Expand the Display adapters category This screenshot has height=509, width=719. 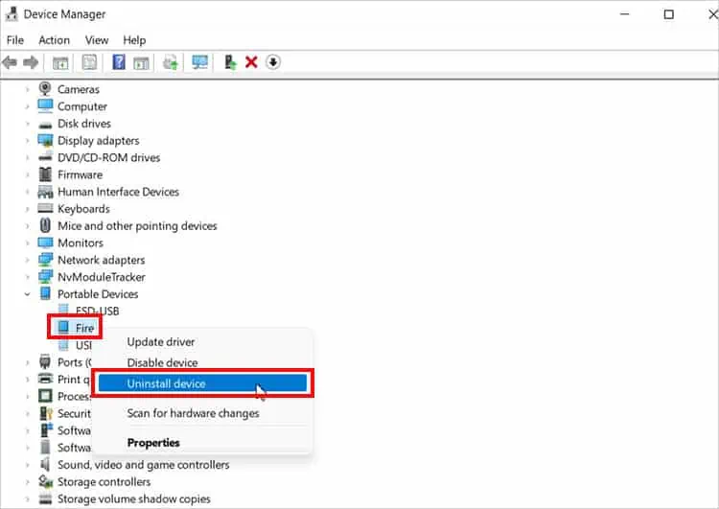[27, 140]
